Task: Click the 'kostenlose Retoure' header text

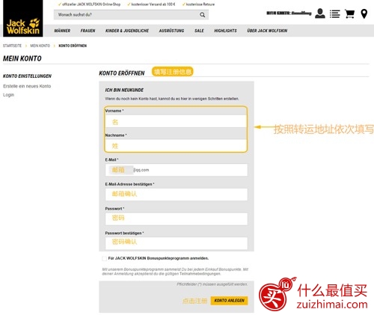Action: tap(200, 4)
